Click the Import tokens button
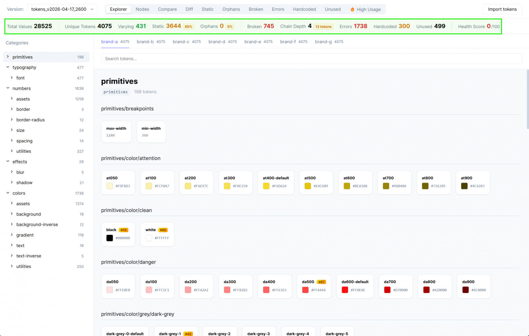Viewport: 529px width, 336px height. point(502,9)
